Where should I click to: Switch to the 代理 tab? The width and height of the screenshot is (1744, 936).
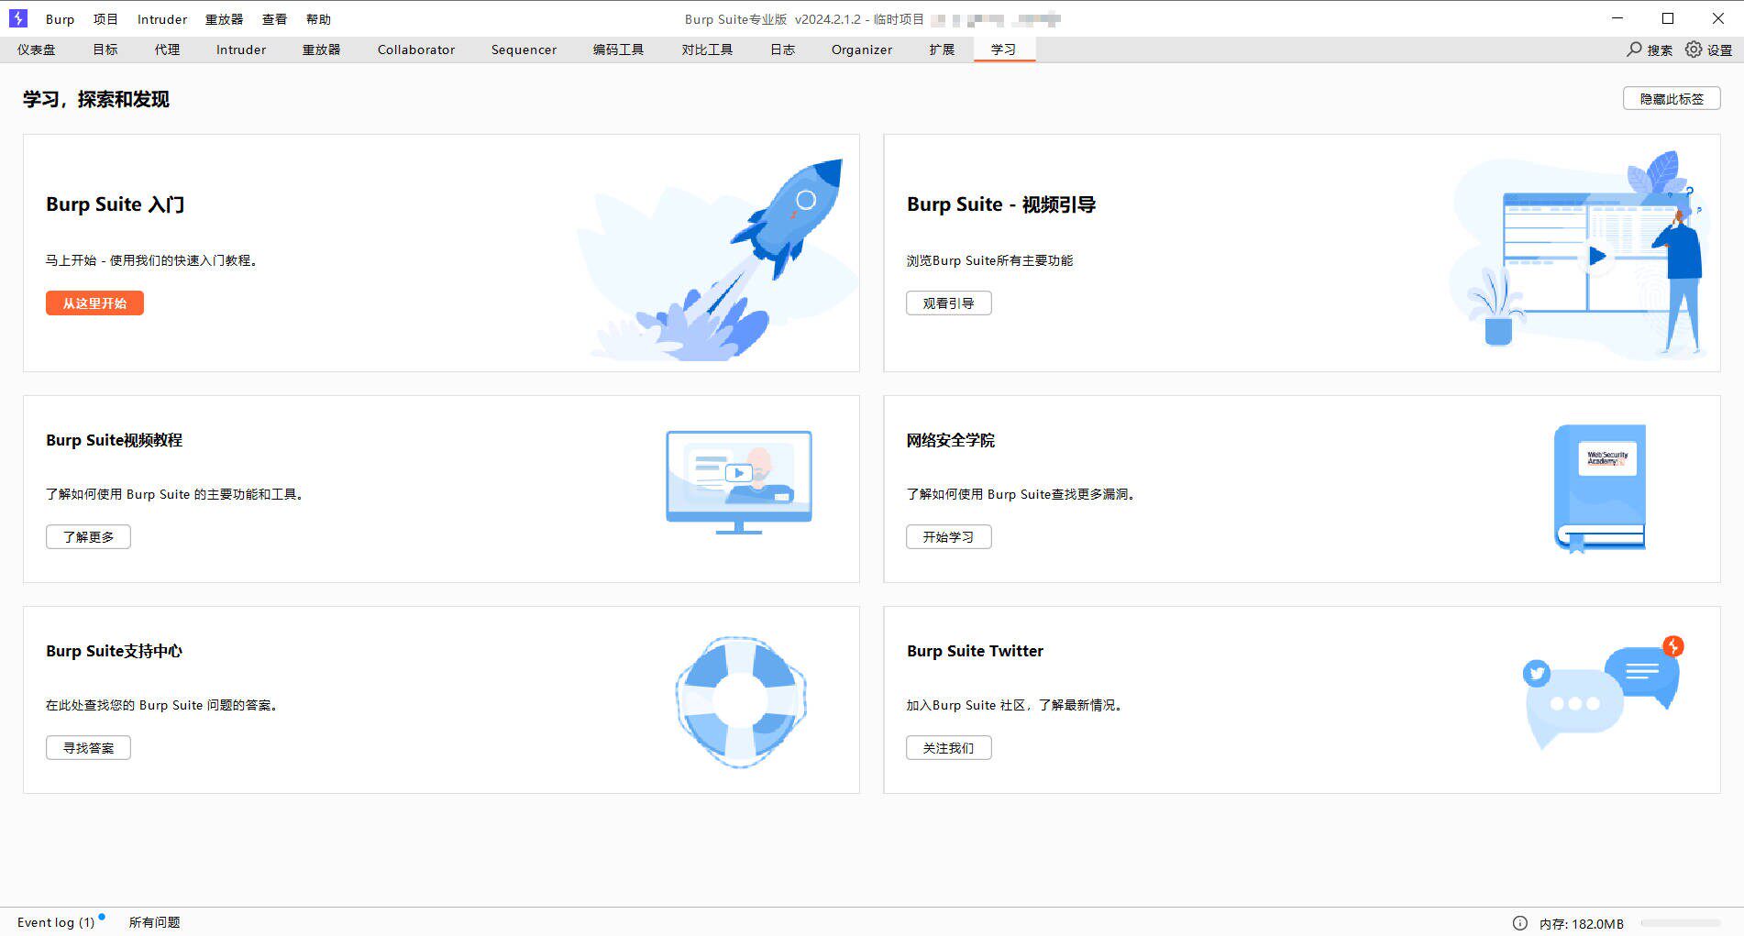click(167, 50)
